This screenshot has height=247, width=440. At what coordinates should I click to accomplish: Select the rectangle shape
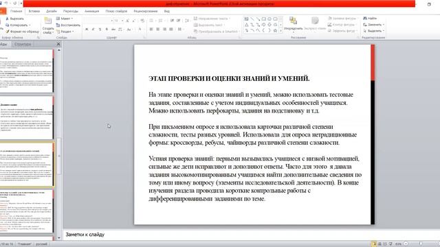pyautogui.click(x=264, y=19)
